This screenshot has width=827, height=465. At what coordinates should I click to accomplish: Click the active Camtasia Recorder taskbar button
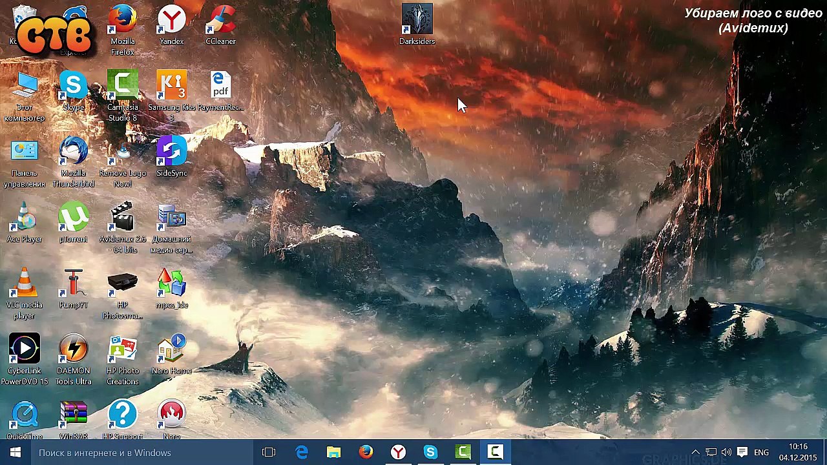(x=496, y=452)
